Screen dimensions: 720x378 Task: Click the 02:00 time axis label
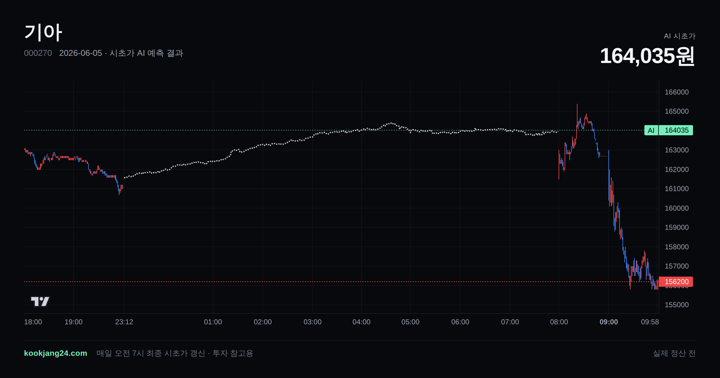point(263,322)
